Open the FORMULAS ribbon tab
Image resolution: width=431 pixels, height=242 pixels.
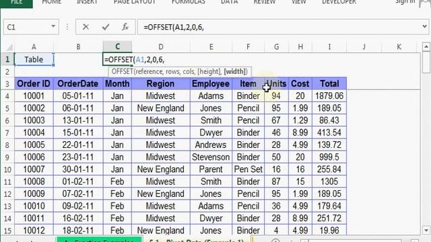(189, 2)
